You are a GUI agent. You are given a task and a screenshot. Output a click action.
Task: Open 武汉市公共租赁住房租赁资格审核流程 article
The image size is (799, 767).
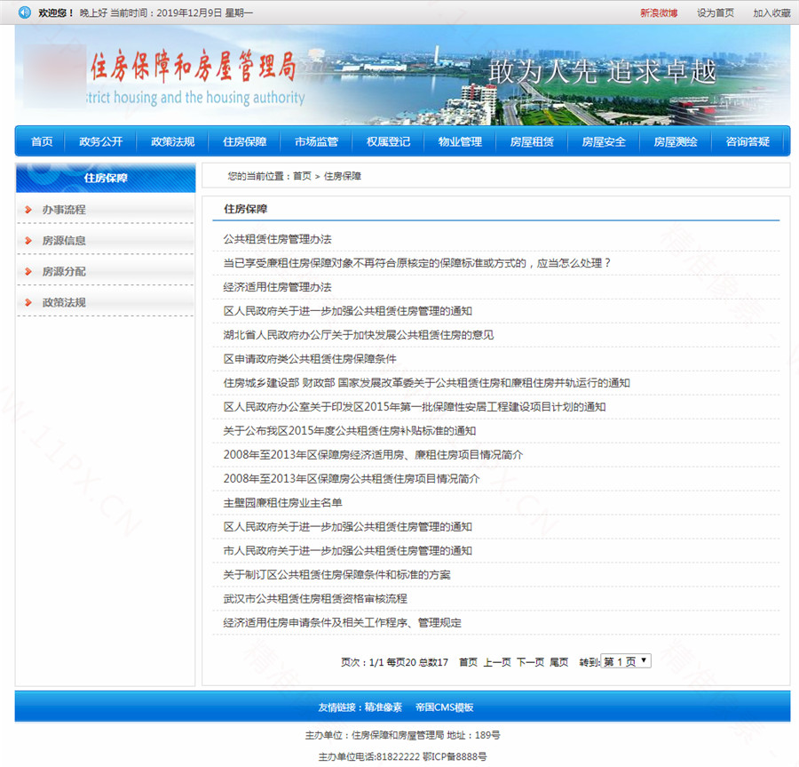[315, 599]
